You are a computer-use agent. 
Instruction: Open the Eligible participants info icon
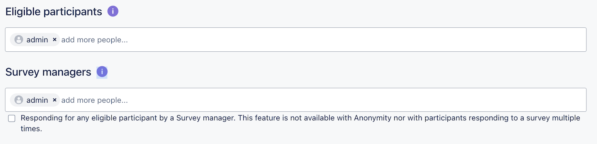click(113, 11)
